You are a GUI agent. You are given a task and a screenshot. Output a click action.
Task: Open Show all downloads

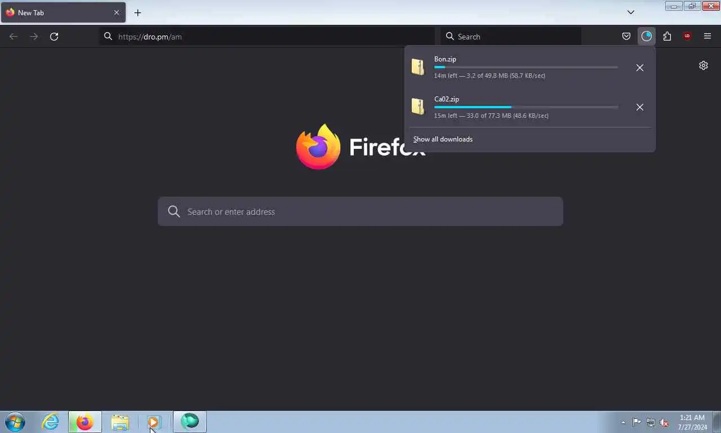[x=443, y=139]
